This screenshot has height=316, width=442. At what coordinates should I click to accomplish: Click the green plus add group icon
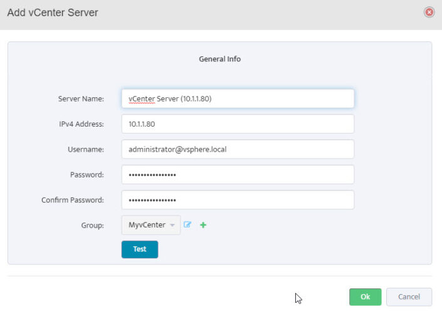click(x=203, y=224)
